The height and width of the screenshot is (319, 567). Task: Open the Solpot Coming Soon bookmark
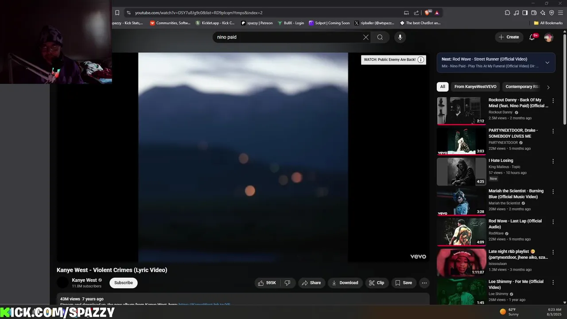[329, 23]
